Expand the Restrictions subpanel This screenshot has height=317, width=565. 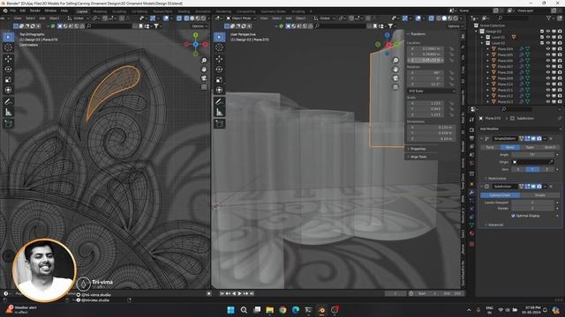[x=497, y=178]
